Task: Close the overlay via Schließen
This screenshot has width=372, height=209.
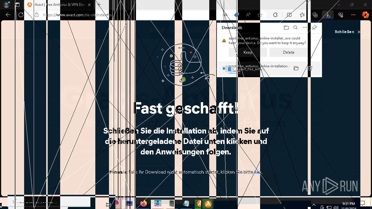Action: click(x=348, y=32)
